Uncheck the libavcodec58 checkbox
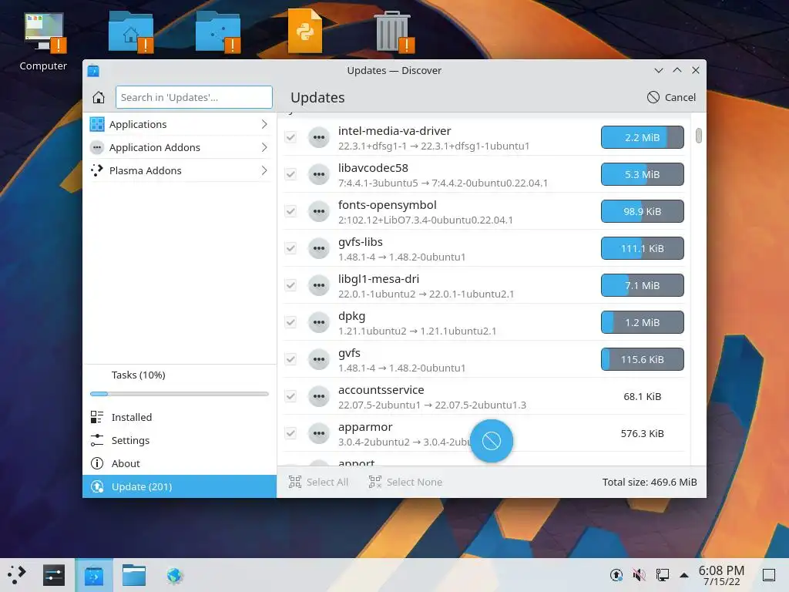 coord(290,175)
